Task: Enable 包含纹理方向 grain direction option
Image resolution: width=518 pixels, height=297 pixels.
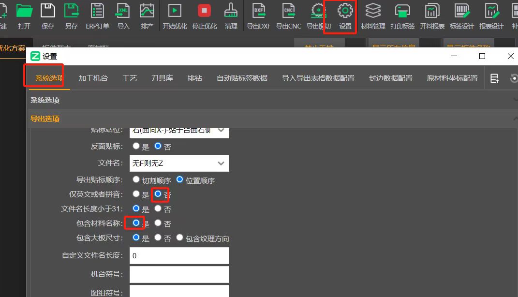Action: tap(179, 238)
